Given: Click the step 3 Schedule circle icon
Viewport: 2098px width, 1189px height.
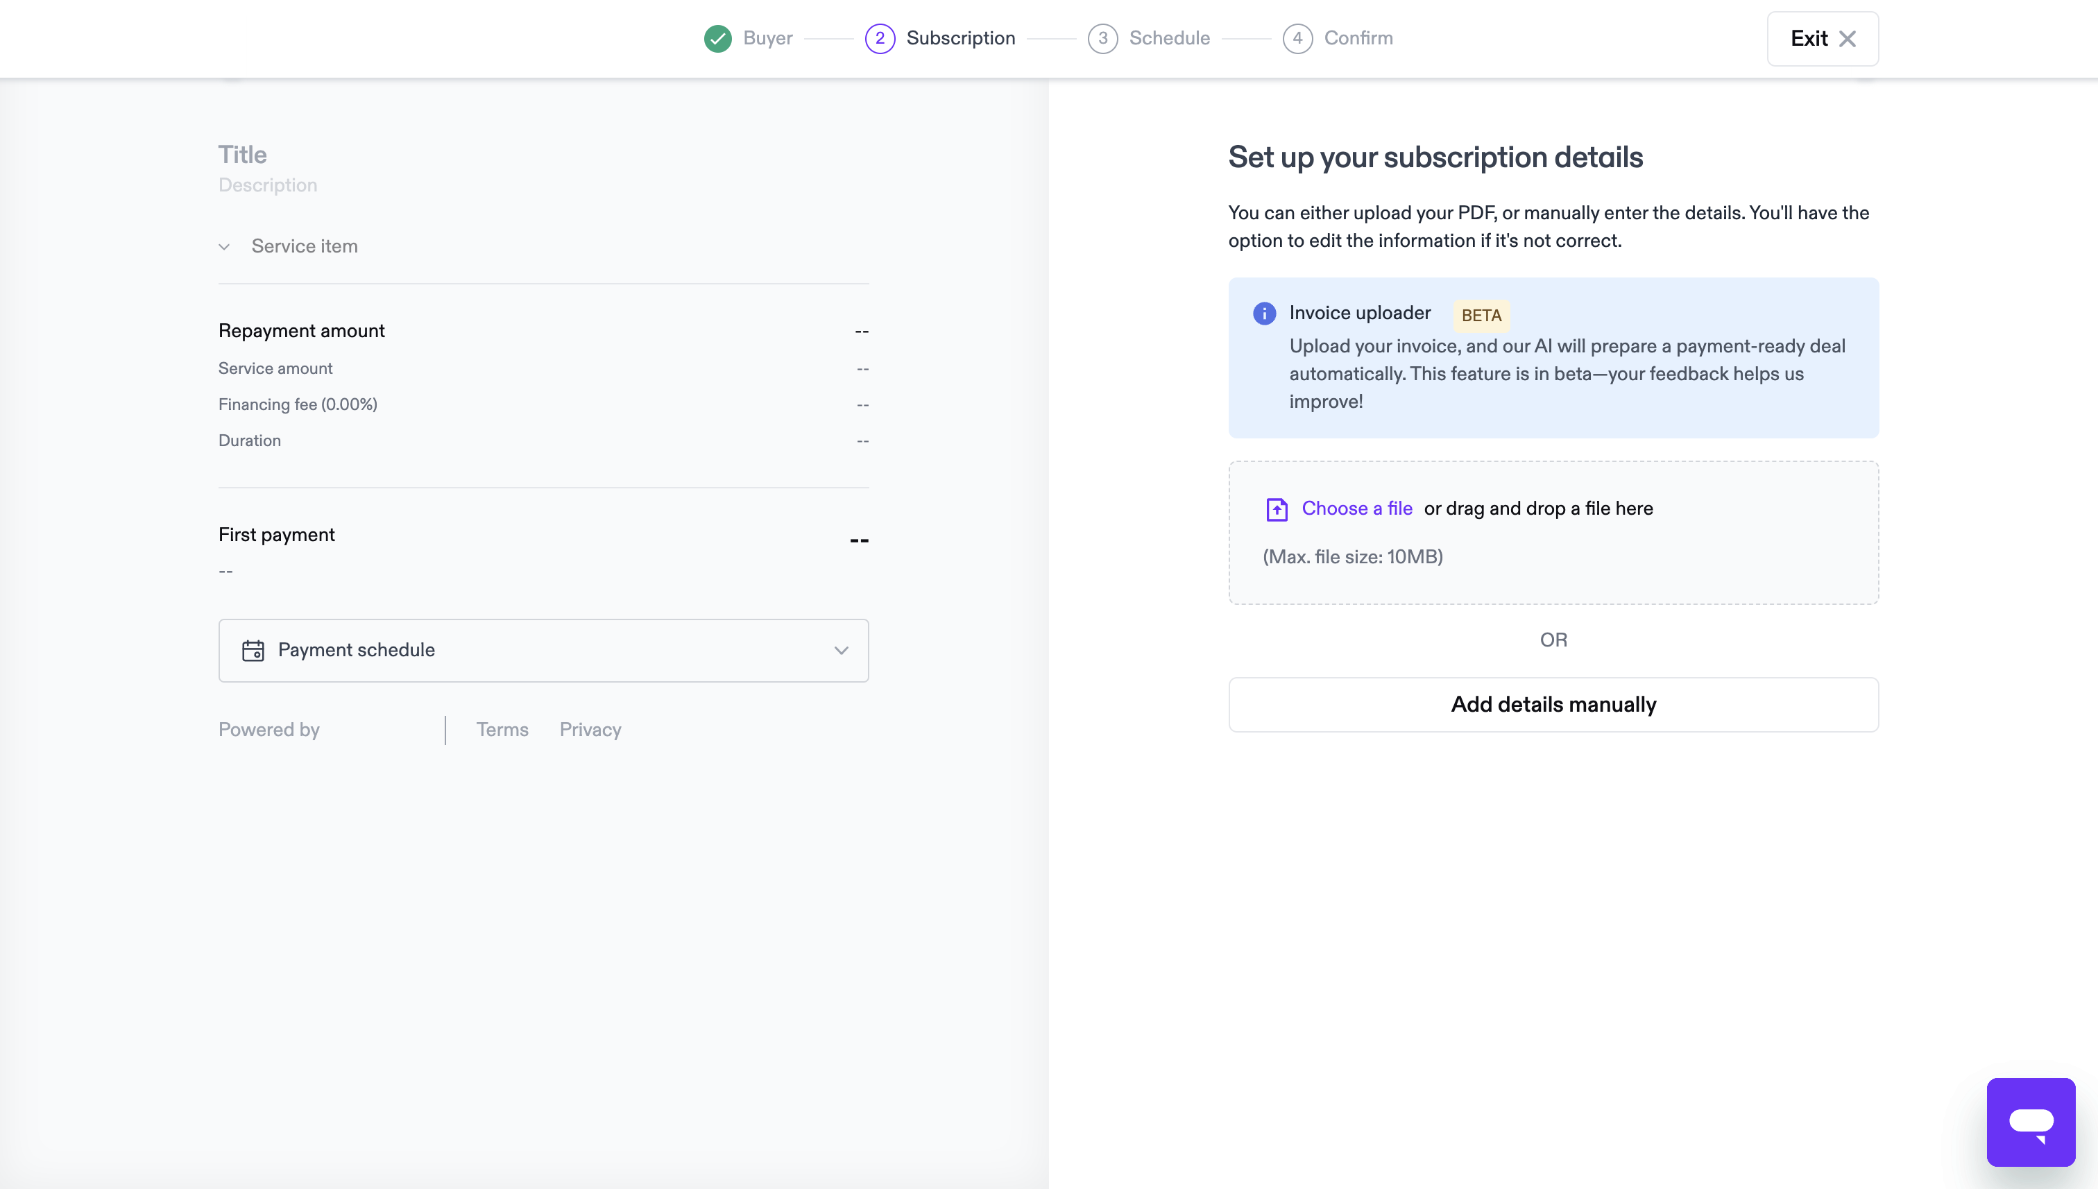Looking at the screenshot, I should tap(1102, 38).
